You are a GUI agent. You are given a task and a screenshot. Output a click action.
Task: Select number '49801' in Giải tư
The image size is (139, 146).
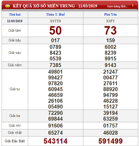(x=55, y=72)
